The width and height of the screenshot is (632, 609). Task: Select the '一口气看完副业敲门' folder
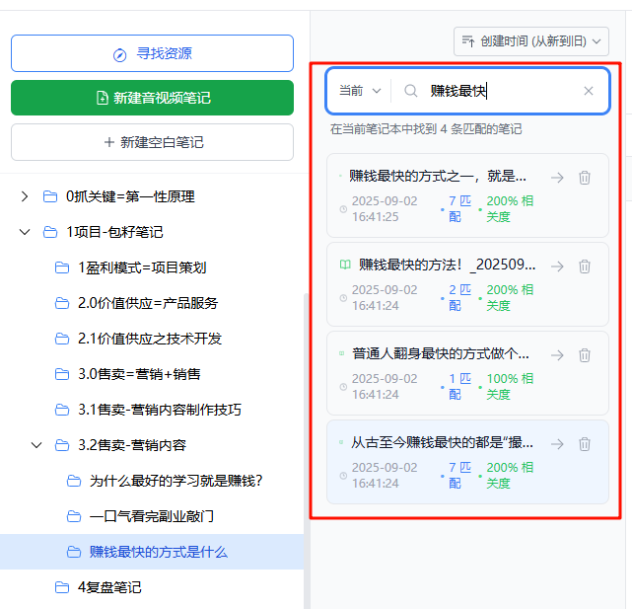(151, 516)
